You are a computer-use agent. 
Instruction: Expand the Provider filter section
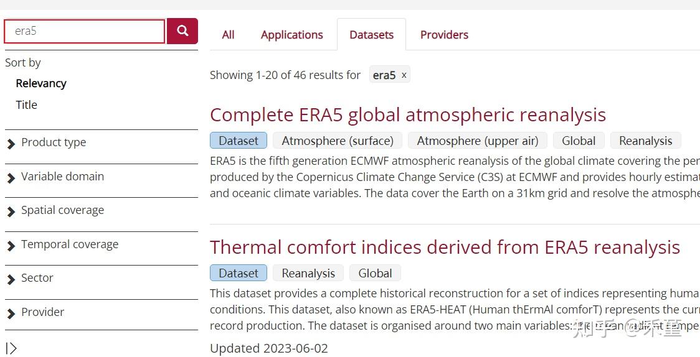click(x=42, y=312)
